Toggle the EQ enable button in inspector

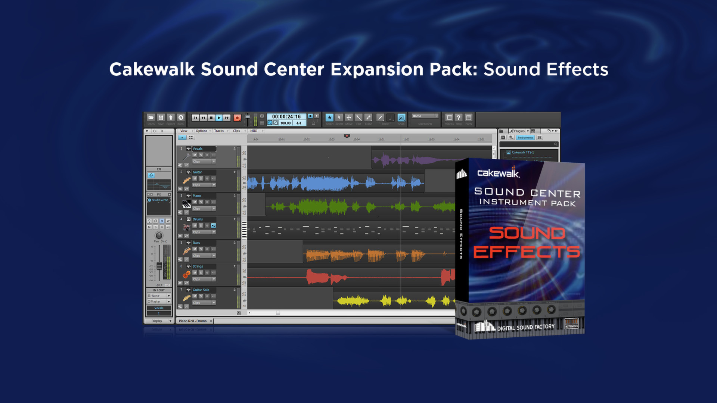coord(151,175)
